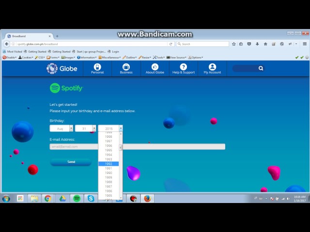Open the View Source developer menu
The image size is (310, 232).
tap(176, 58)
